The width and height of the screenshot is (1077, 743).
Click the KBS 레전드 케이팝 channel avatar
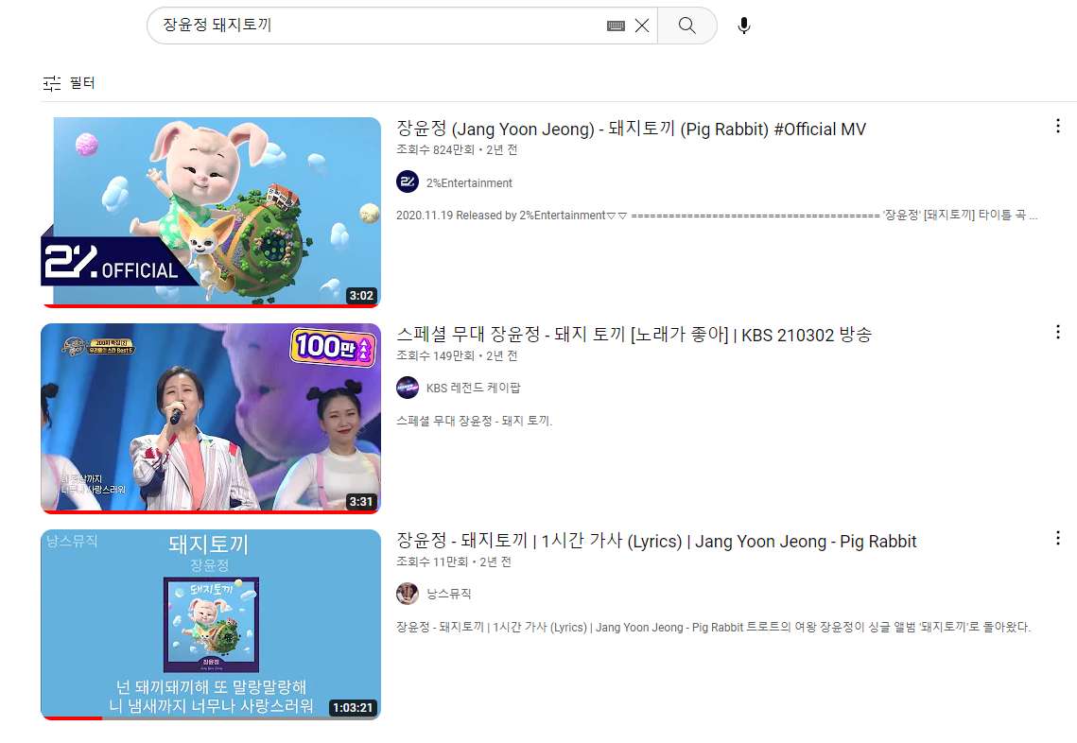[x=408, y=388]
